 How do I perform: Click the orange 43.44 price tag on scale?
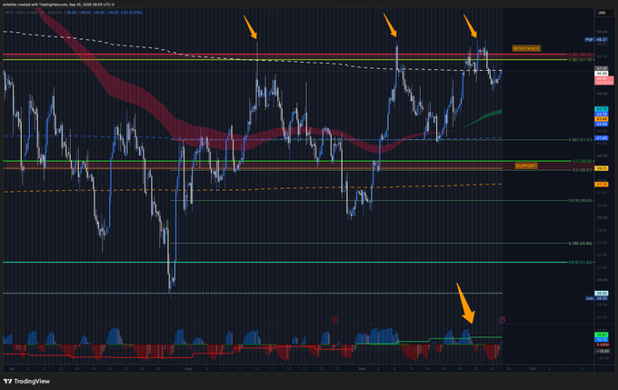(602, 119)
